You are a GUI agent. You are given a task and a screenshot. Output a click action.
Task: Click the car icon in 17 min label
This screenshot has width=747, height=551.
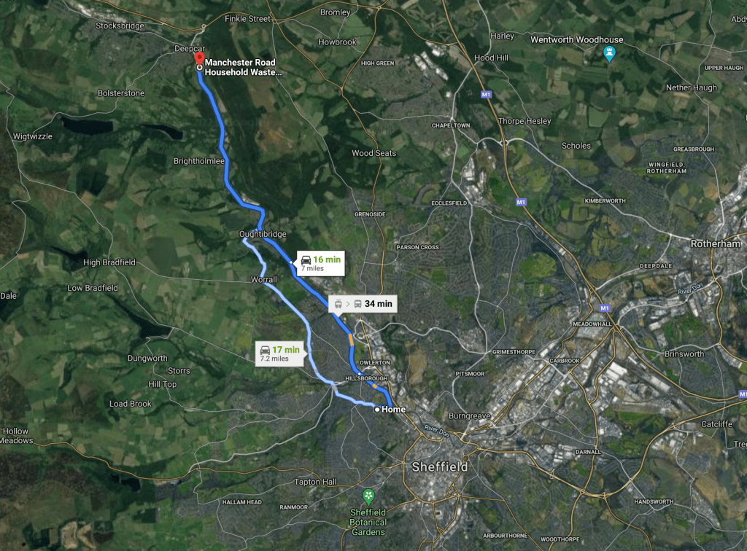[266, 350]
